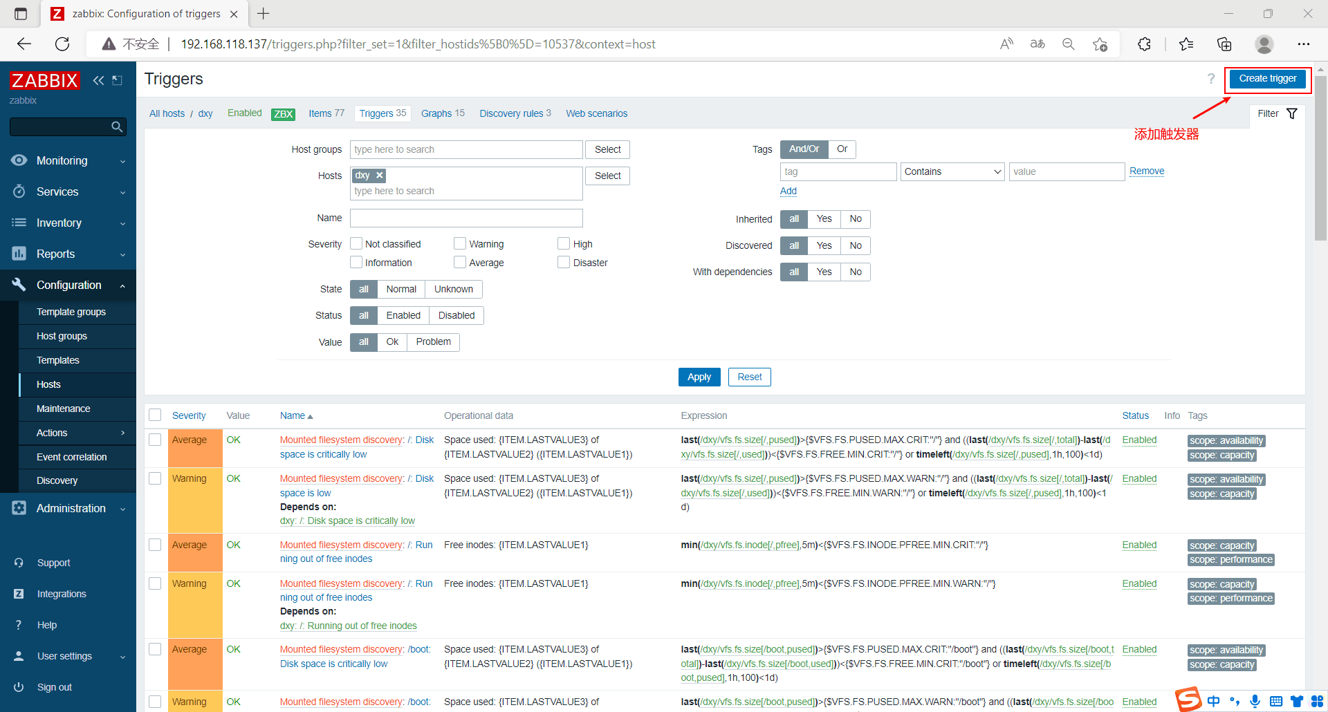Check the High severity checkbox
Screen dimensions: 1328x712
click(564, 243)
